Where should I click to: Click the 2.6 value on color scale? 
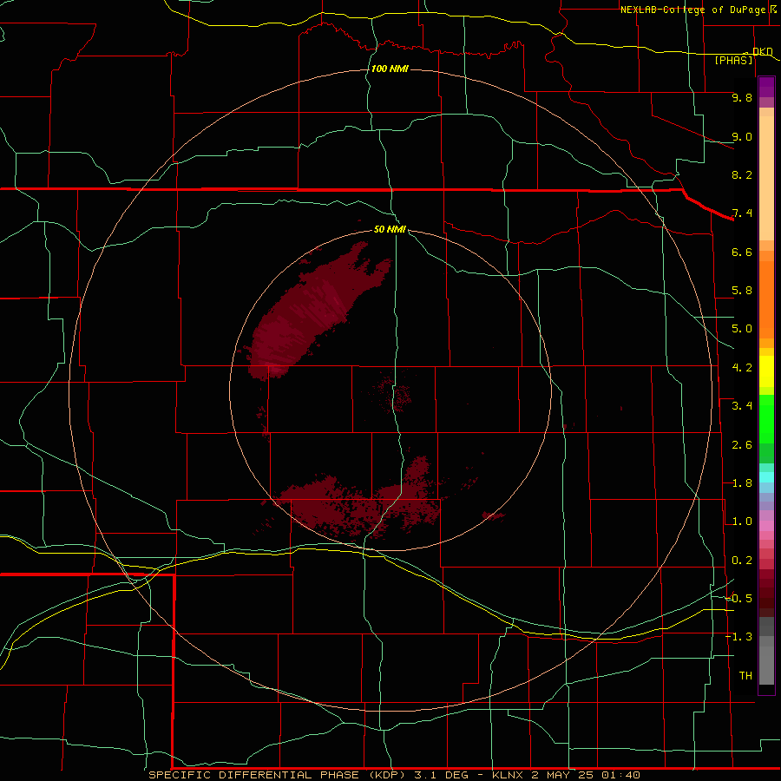[742, 445]
